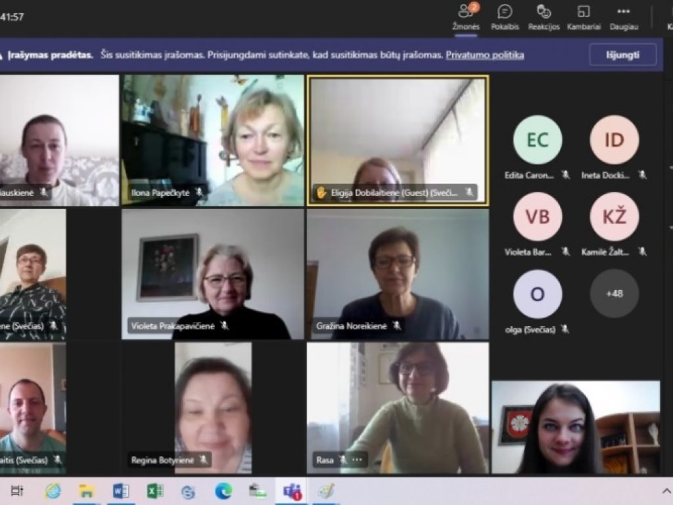
Task: Click the VB avatar for Violeta
Action: [x=538, y=217]
